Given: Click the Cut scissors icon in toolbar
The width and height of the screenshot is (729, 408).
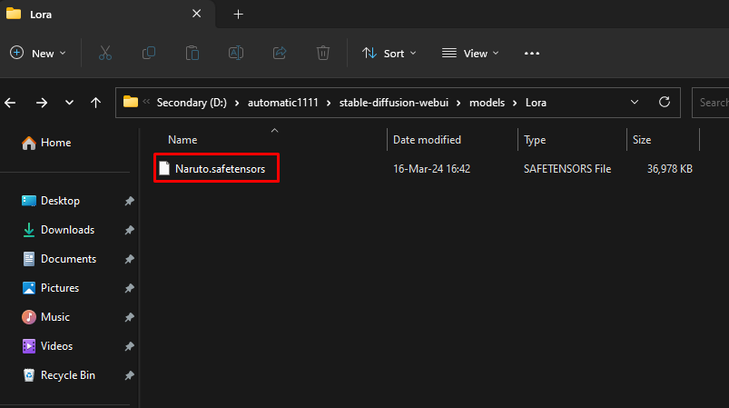Looking at the screenshot, I should (x=105, y=54).
